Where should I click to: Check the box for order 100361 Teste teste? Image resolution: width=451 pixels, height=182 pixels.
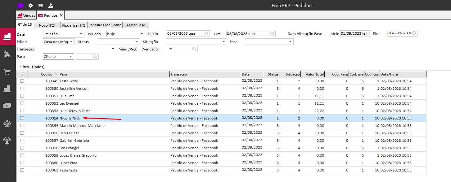(x=22, y=170)
